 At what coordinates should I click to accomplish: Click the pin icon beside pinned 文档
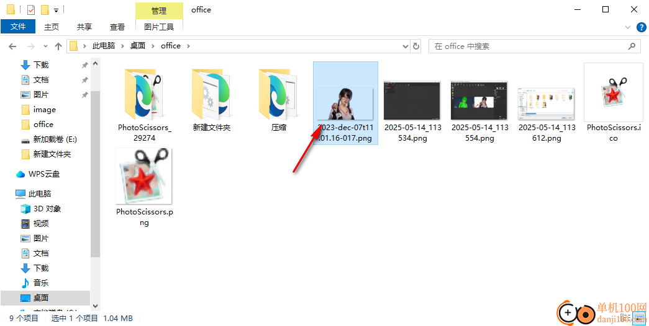84,80
